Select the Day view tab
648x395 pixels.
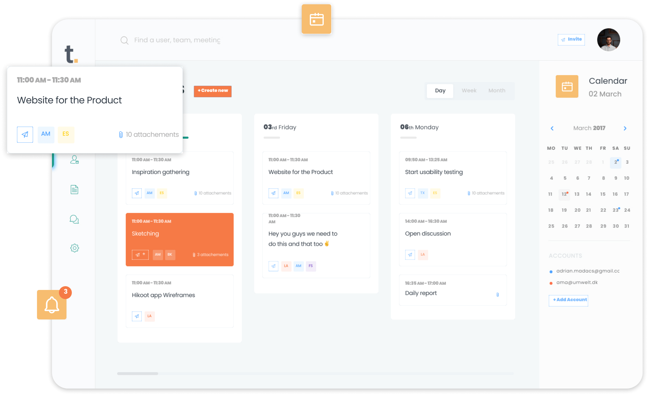pyautogui.click(x=440, y=91)
